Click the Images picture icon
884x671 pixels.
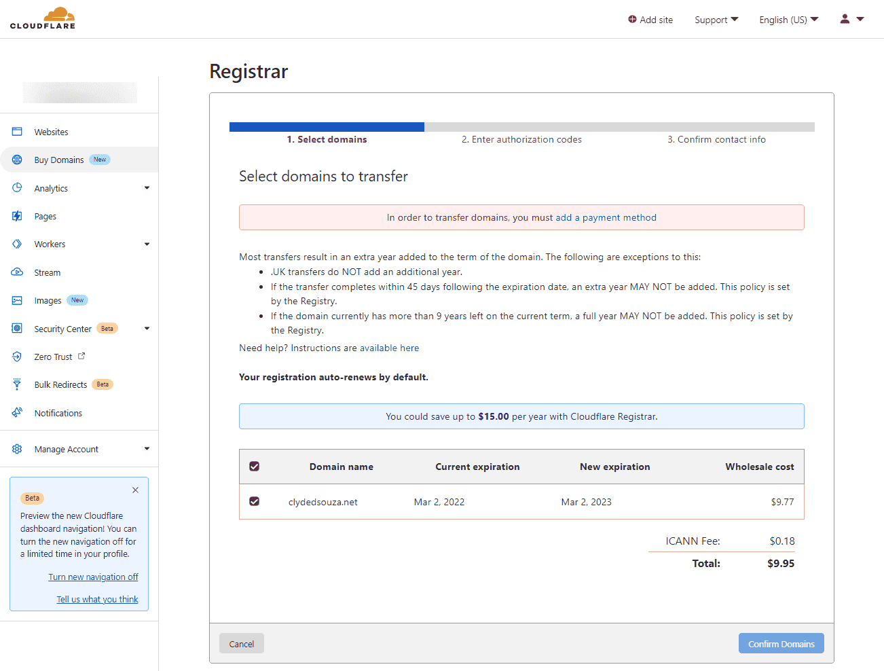pyautogui.click(x=17, y=300)
